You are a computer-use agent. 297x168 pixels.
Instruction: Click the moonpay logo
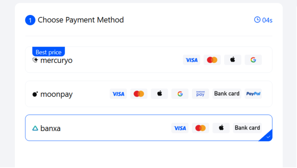pyautogui.click(x=52, y=94)
